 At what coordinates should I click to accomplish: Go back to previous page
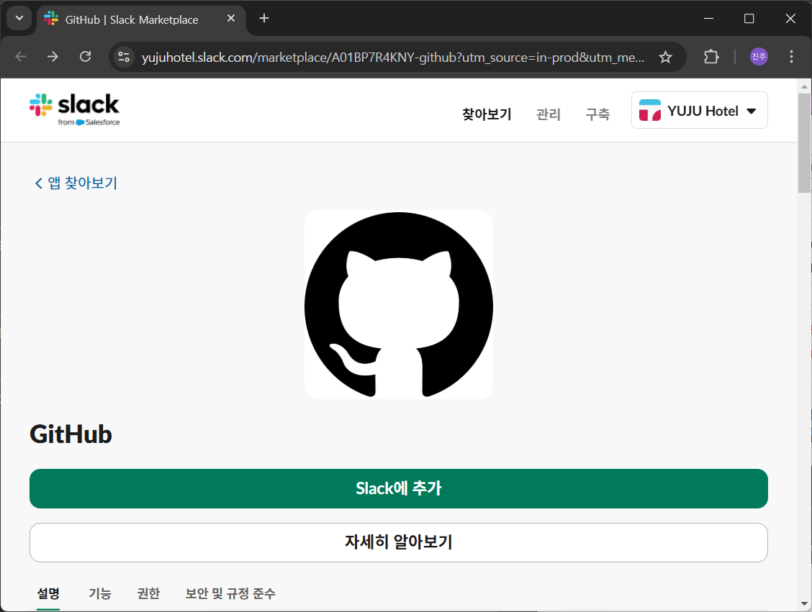pos(21,56)
